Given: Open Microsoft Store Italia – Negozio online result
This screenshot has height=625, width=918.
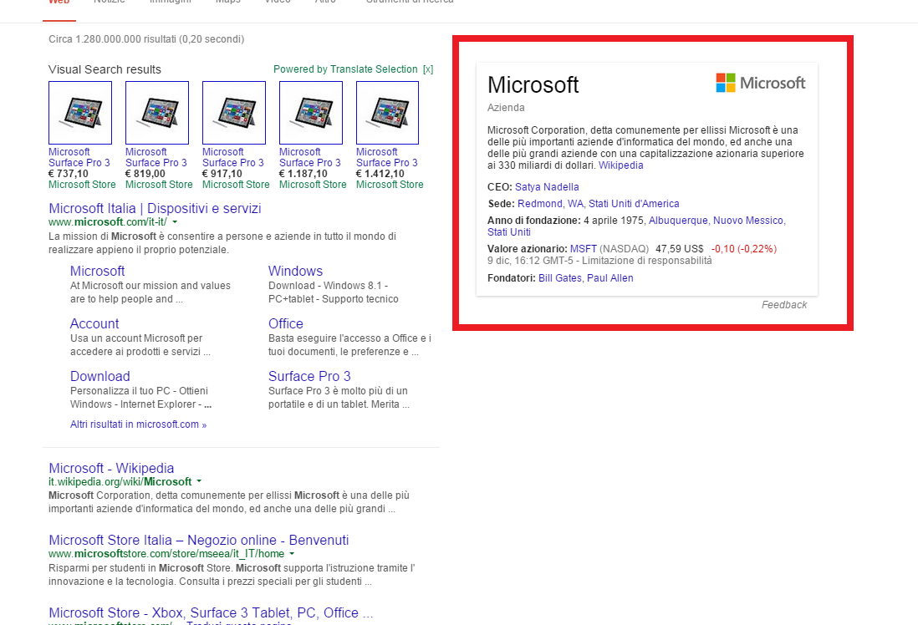Looking at the screenshot, I should point(198,540).
